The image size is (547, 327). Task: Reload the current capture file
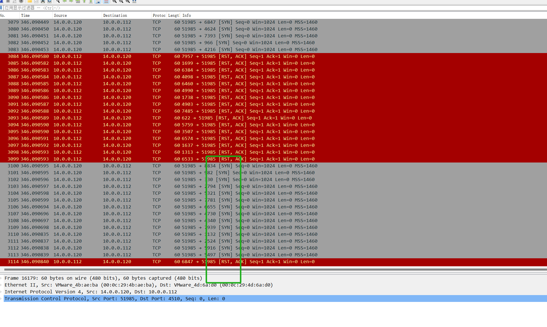pos(49,1)
